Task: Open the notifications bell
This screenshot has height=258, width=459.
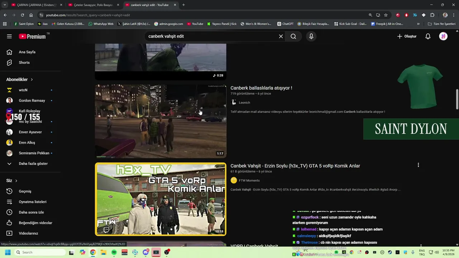Action: tap(428, 36)
